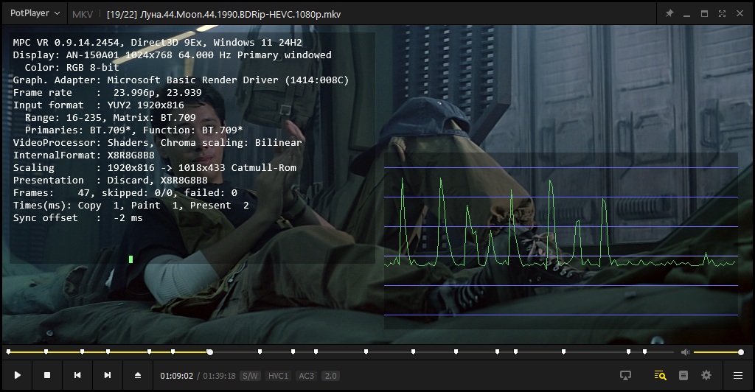Open the PotPlayer main menu dropdown

pyautogui.click(x=35, y=13)
